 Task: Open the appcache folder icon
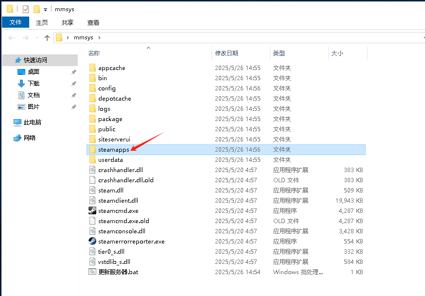click(92, 68)
